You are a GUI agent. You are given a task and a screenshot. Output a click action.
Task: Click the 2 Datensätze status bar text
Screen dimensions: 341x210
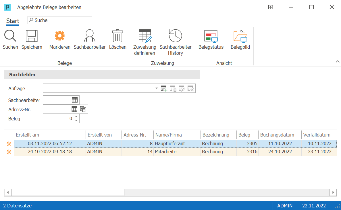click(18, 206)
